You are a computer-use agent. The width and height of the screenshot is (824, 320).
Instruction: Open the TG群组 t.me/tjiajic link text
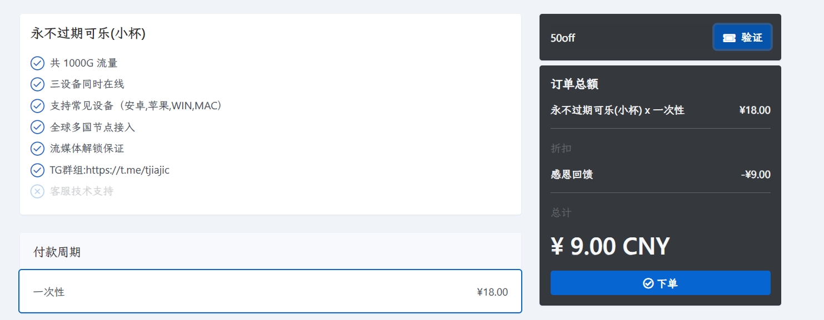point(127,170)
